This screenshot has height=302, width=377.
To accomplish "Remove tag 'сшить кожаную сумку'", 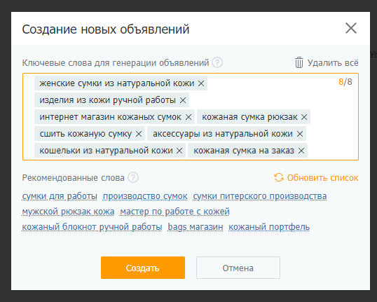I will [x=139, y=134].
